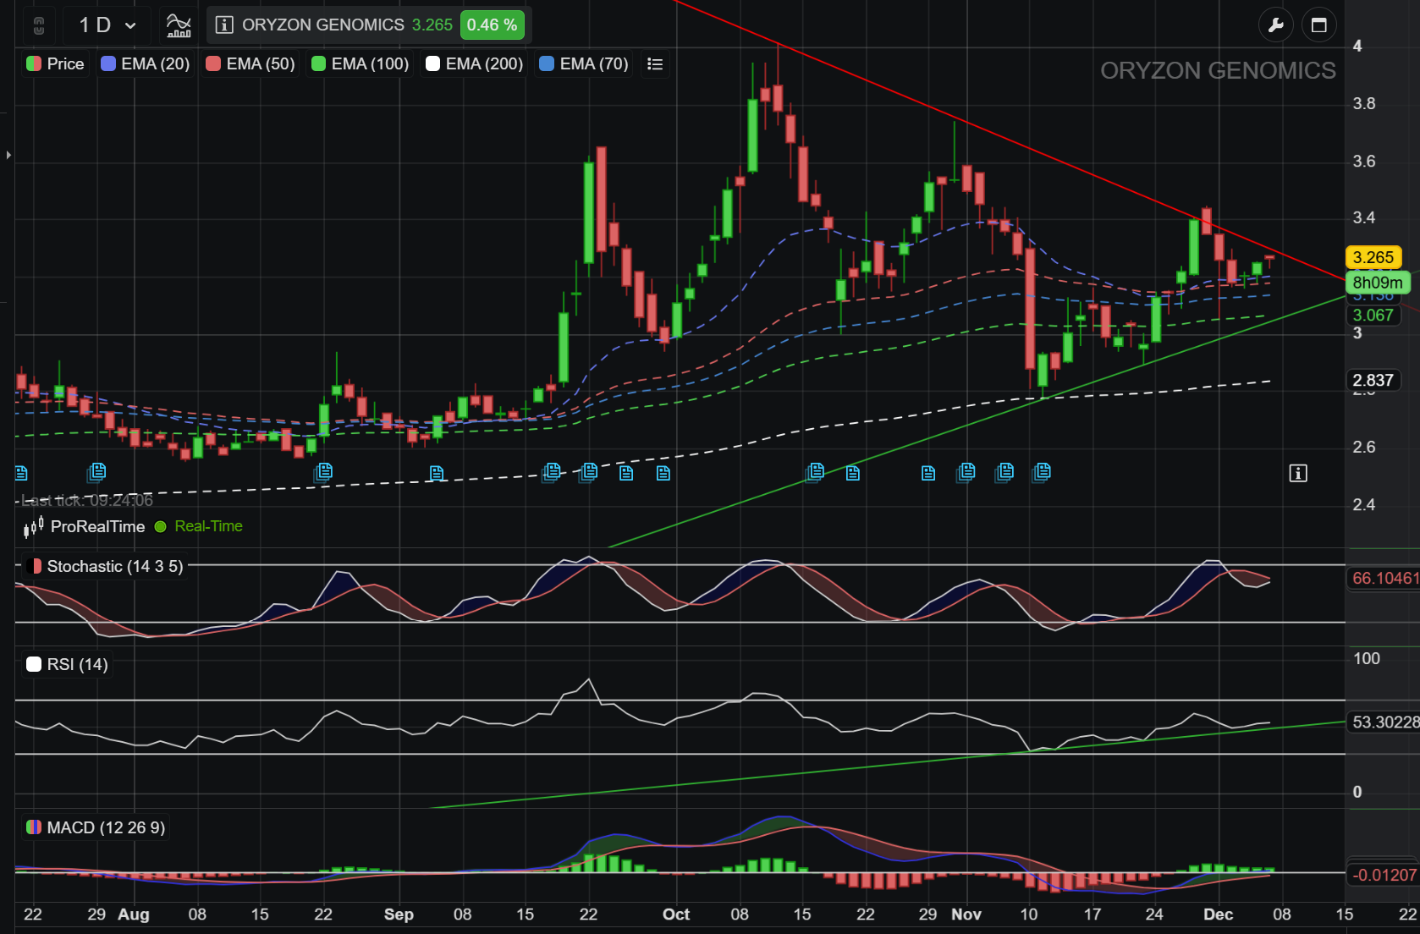Expand the left side panel arrow

8,155
